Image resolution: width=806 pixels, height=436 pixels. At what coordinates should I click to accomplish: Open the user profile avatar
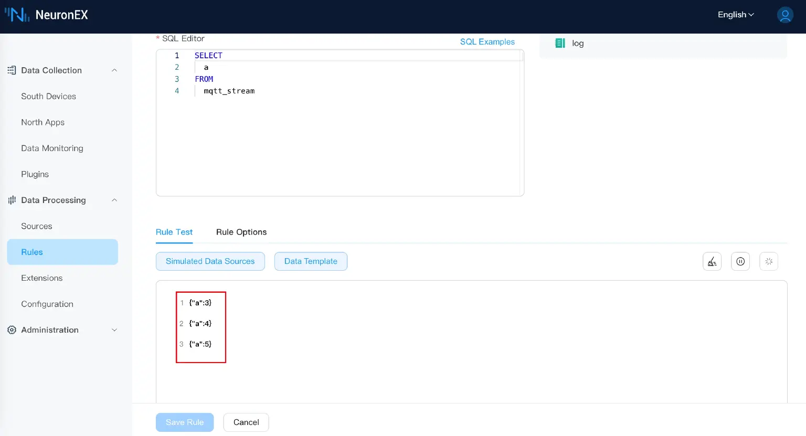[x=785, y=15]
